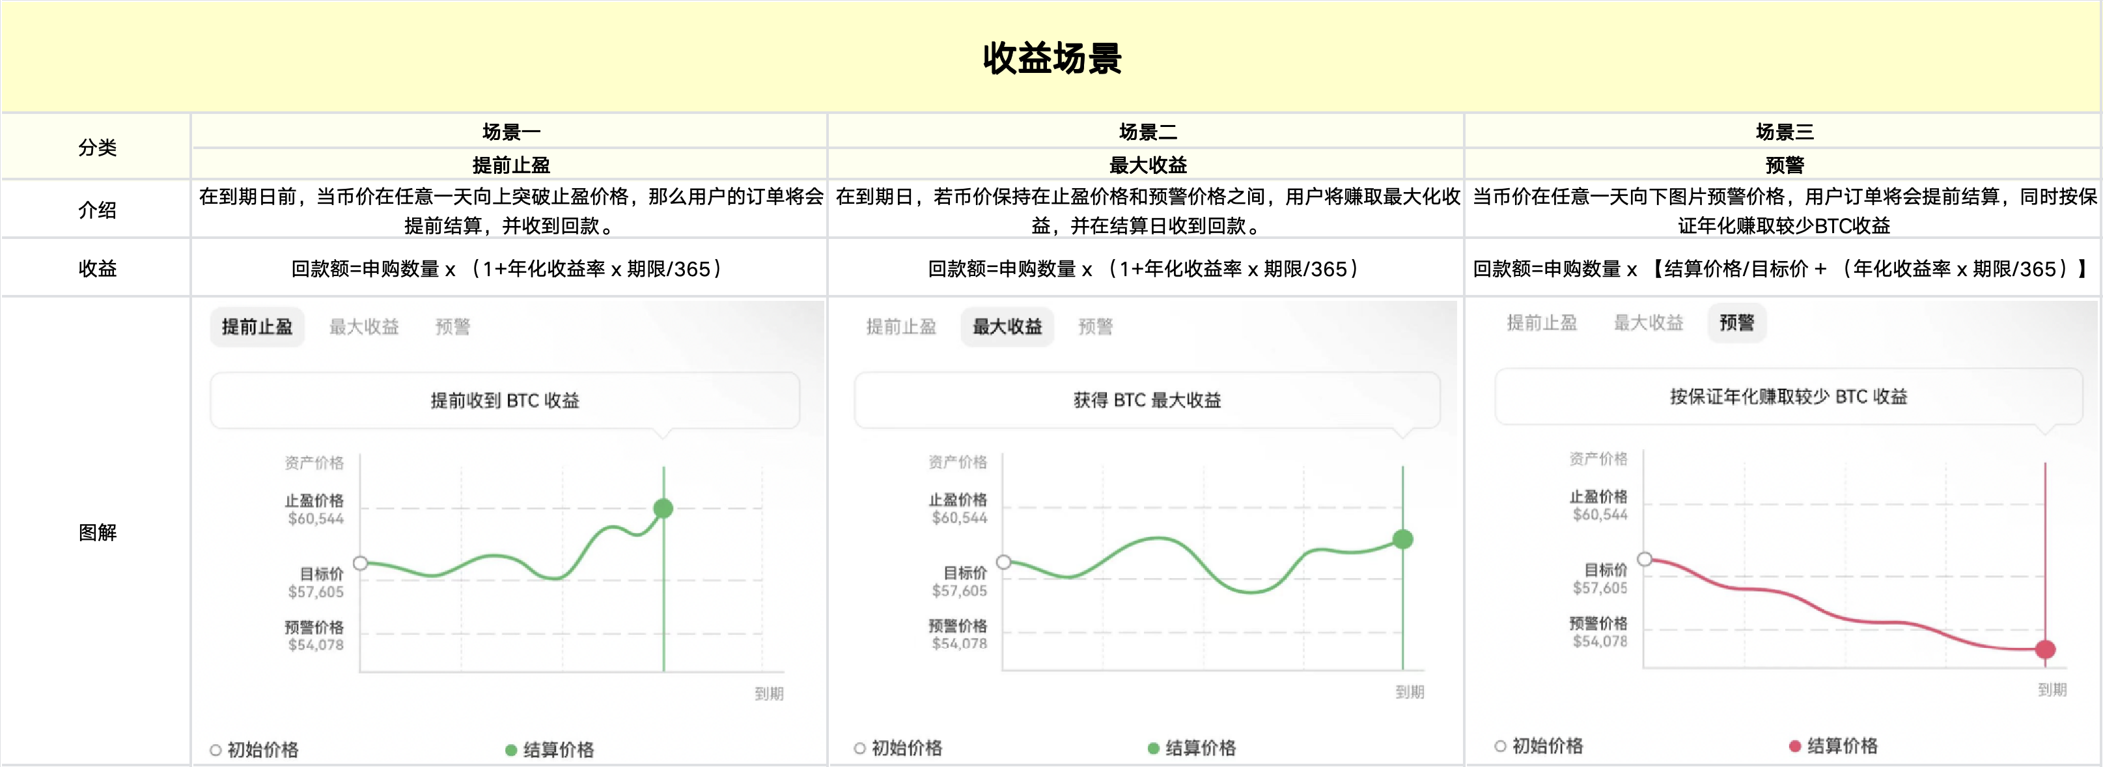
Task: Click red 结算价格 legend dot in scenario three
Action: [x=1794, y=746]
